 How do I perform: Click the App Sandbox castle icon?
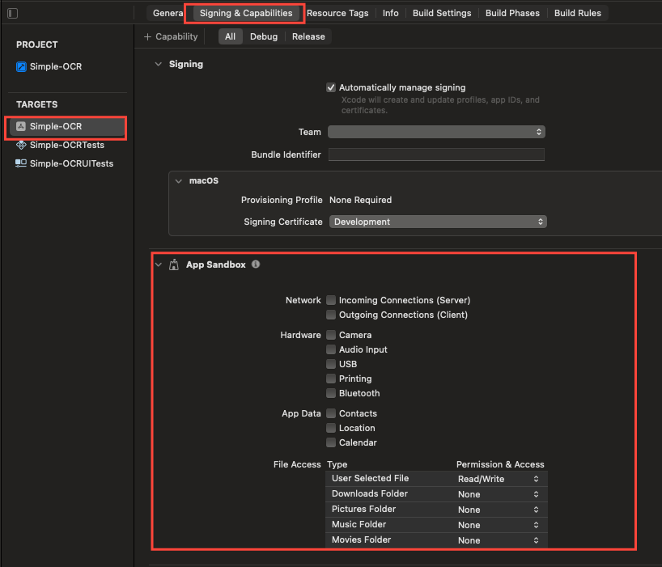[174, 265]
